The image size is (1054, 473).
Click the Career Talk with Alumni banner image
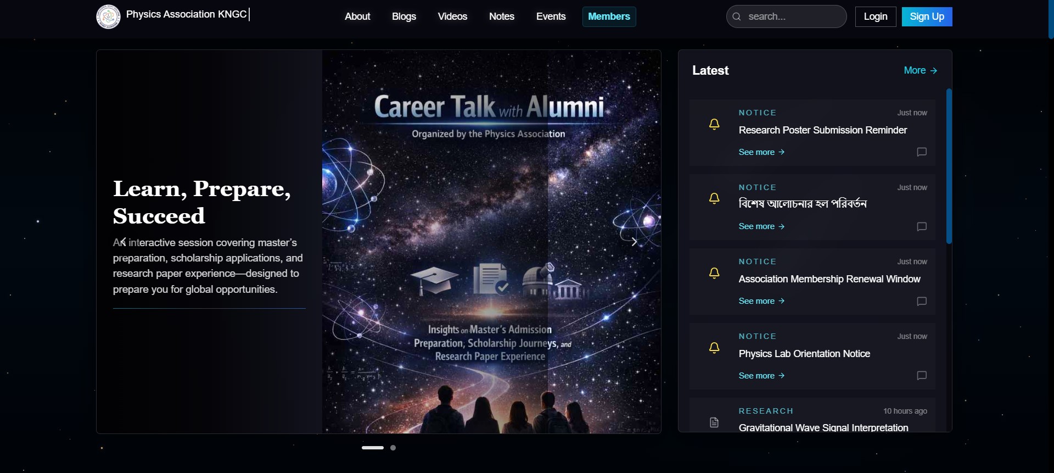coord(491,242)
